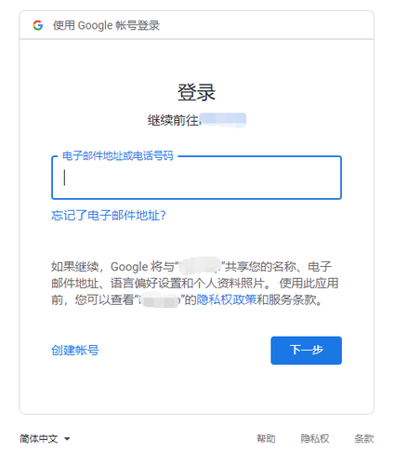Click the 登录 heading
The width and height of the screenshot is (394, 465).
(x=196, y=92)
